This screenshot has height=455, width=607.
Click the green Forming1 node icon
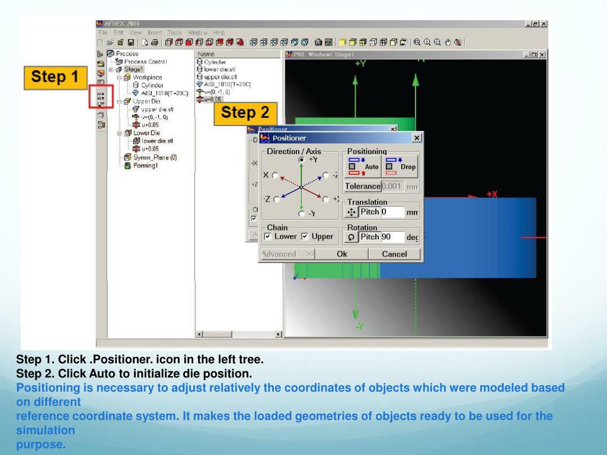(x=128, y=166)
